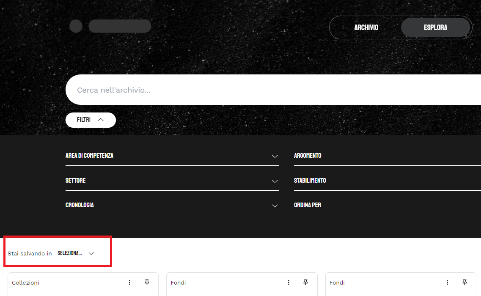Open three-dot menu on the middle Fondi card
This screenshot has height=296, width=481.
(289, 282)
